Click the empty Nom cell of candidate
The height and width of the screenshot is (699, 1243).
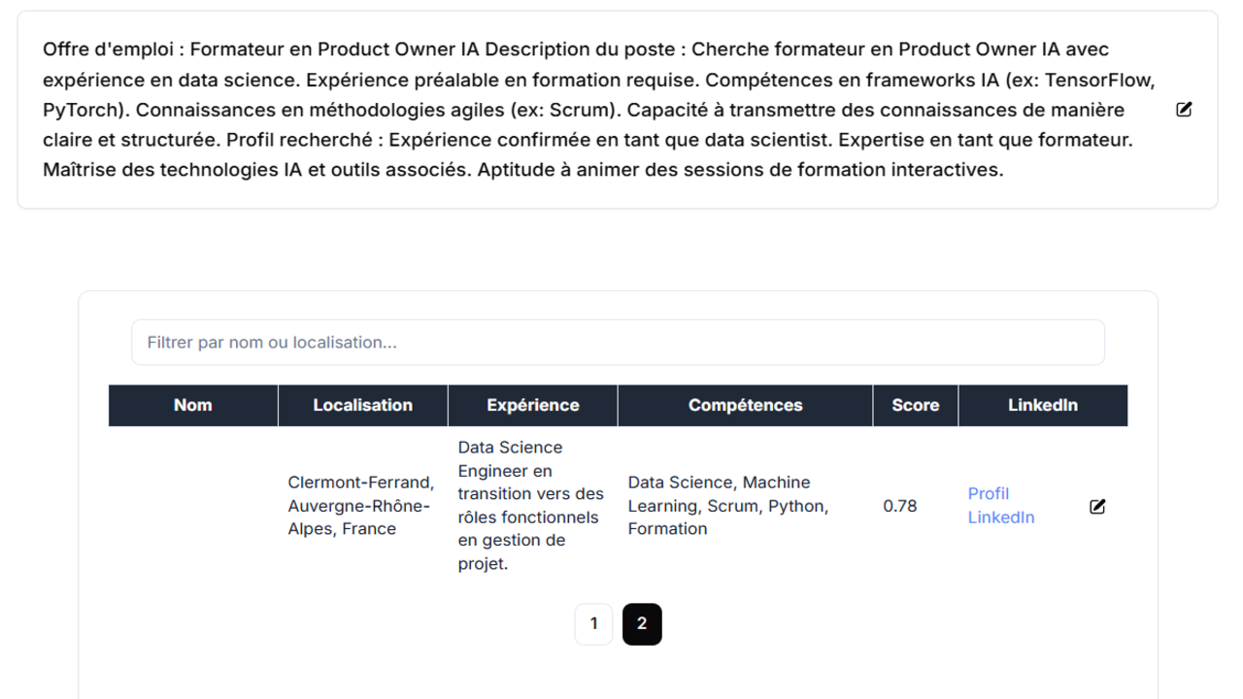pos(193,506)
